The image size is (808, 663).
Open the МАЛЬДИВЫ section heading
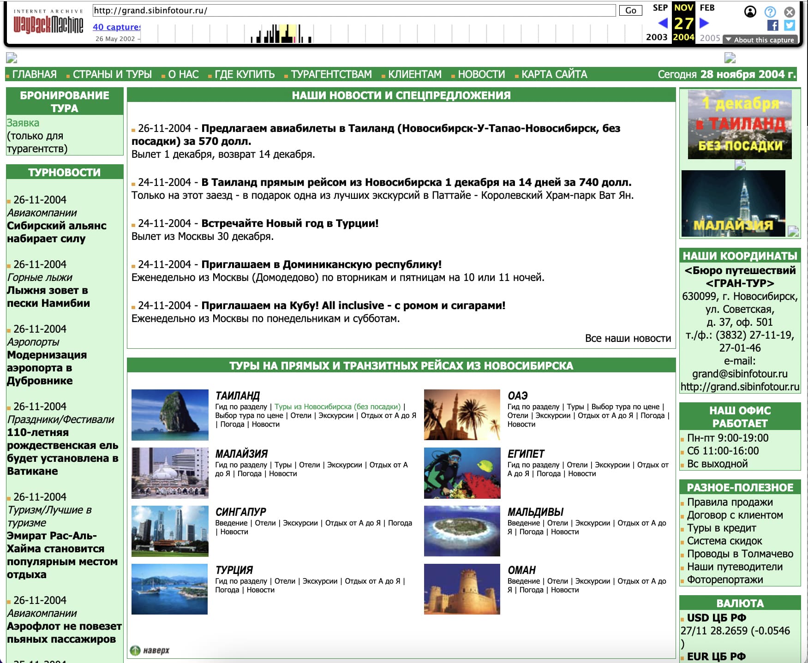[x=536, y=512]
